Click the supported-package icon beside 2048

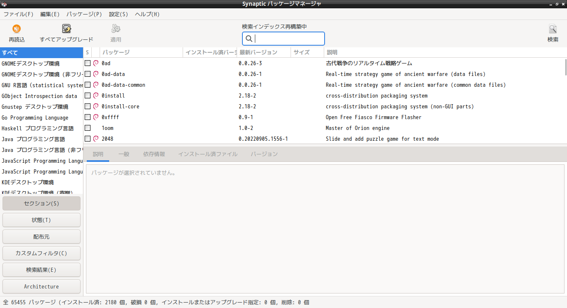point(96,139)
